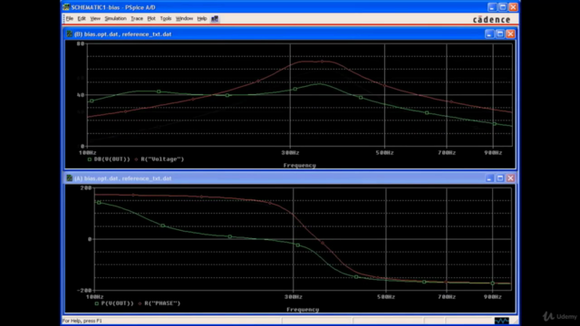Click the plot icon in window (B) title bar
This screenshot has height=326, width=580.
(x=69, y=34)
